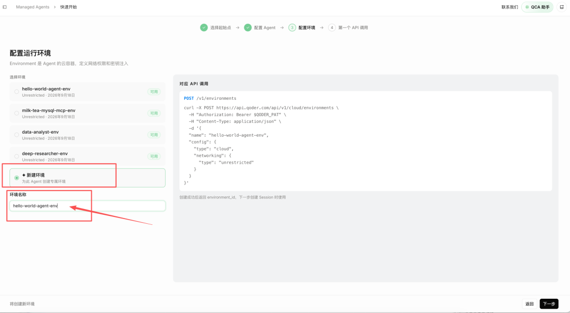Image resolution: width=570 pixels, height=313 pixels.
Task: Click the green check for 选择起始点 step
Action: [204, 27]
